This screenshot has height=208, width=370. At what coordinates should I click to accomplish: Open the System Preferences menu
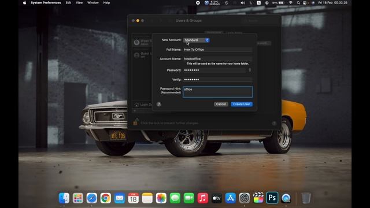[46, 2]
